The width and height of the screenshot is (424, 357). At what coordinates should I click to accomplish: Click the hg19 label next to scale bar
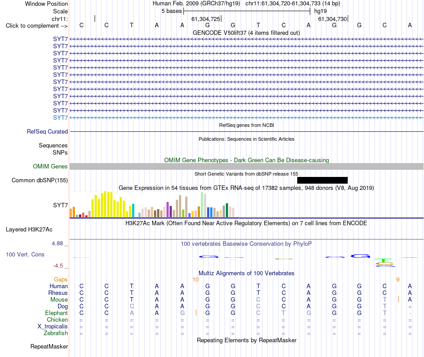tap(320, 11)
